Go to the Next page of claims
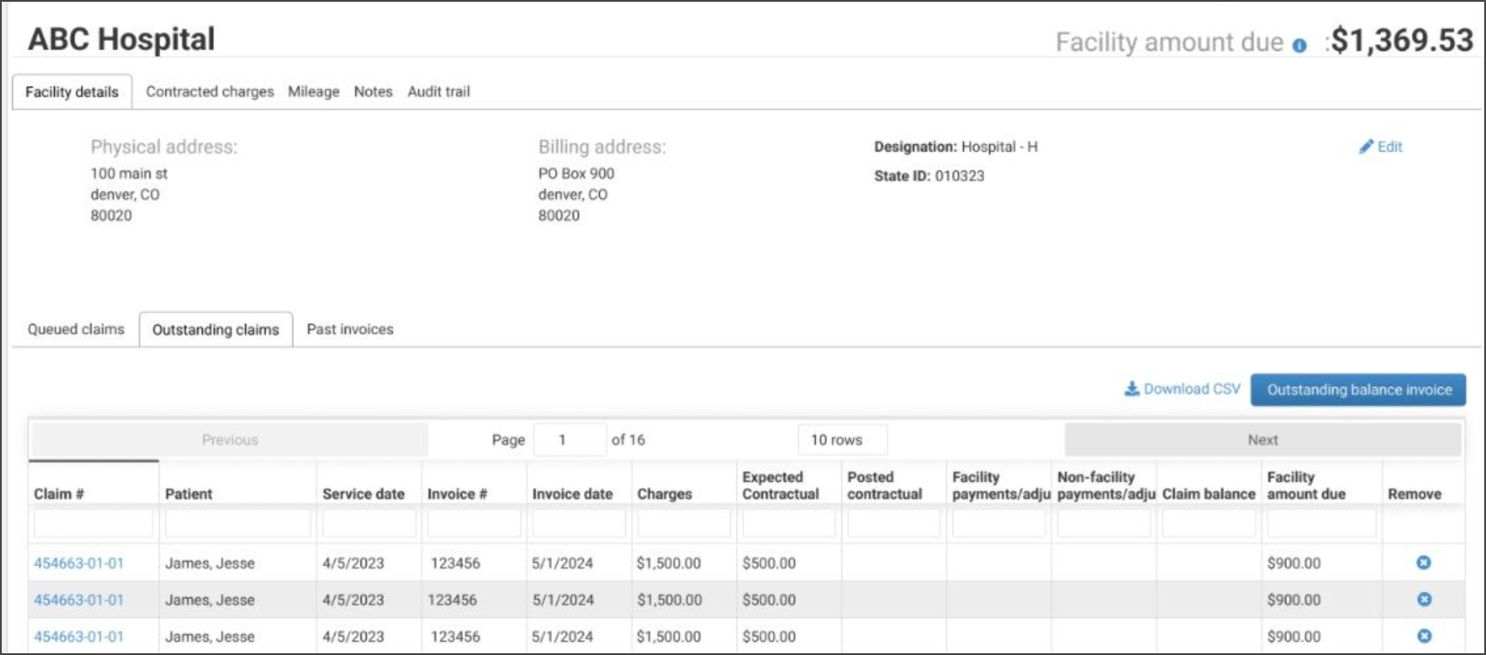Screen dimensions: 1486x655 pyautogui.click(x=1262, y=440)
